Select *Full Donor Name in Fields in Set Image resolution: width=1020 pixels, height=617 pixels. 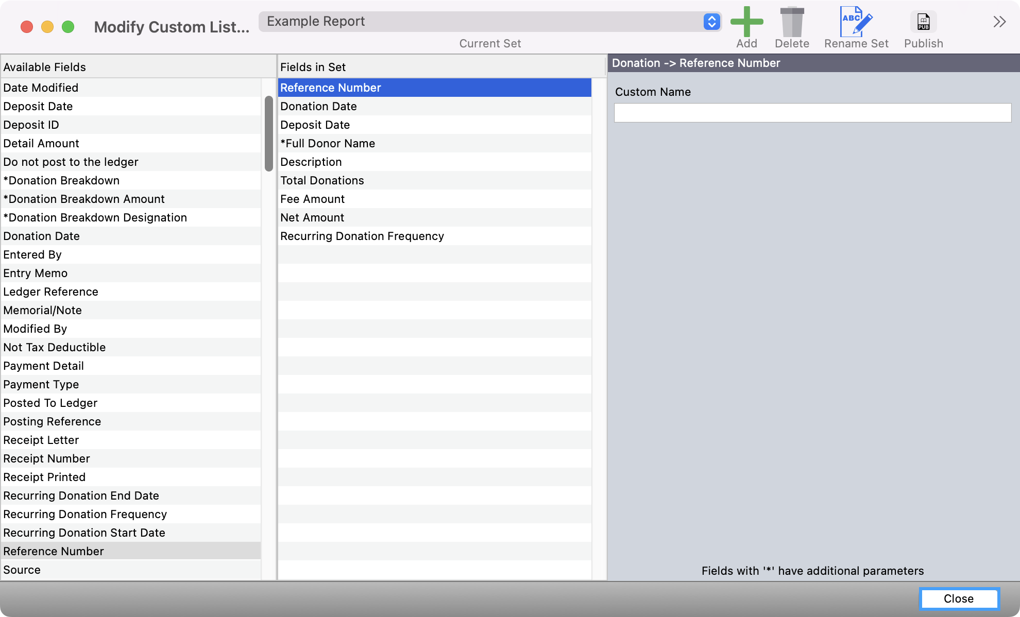coord(328,143)
